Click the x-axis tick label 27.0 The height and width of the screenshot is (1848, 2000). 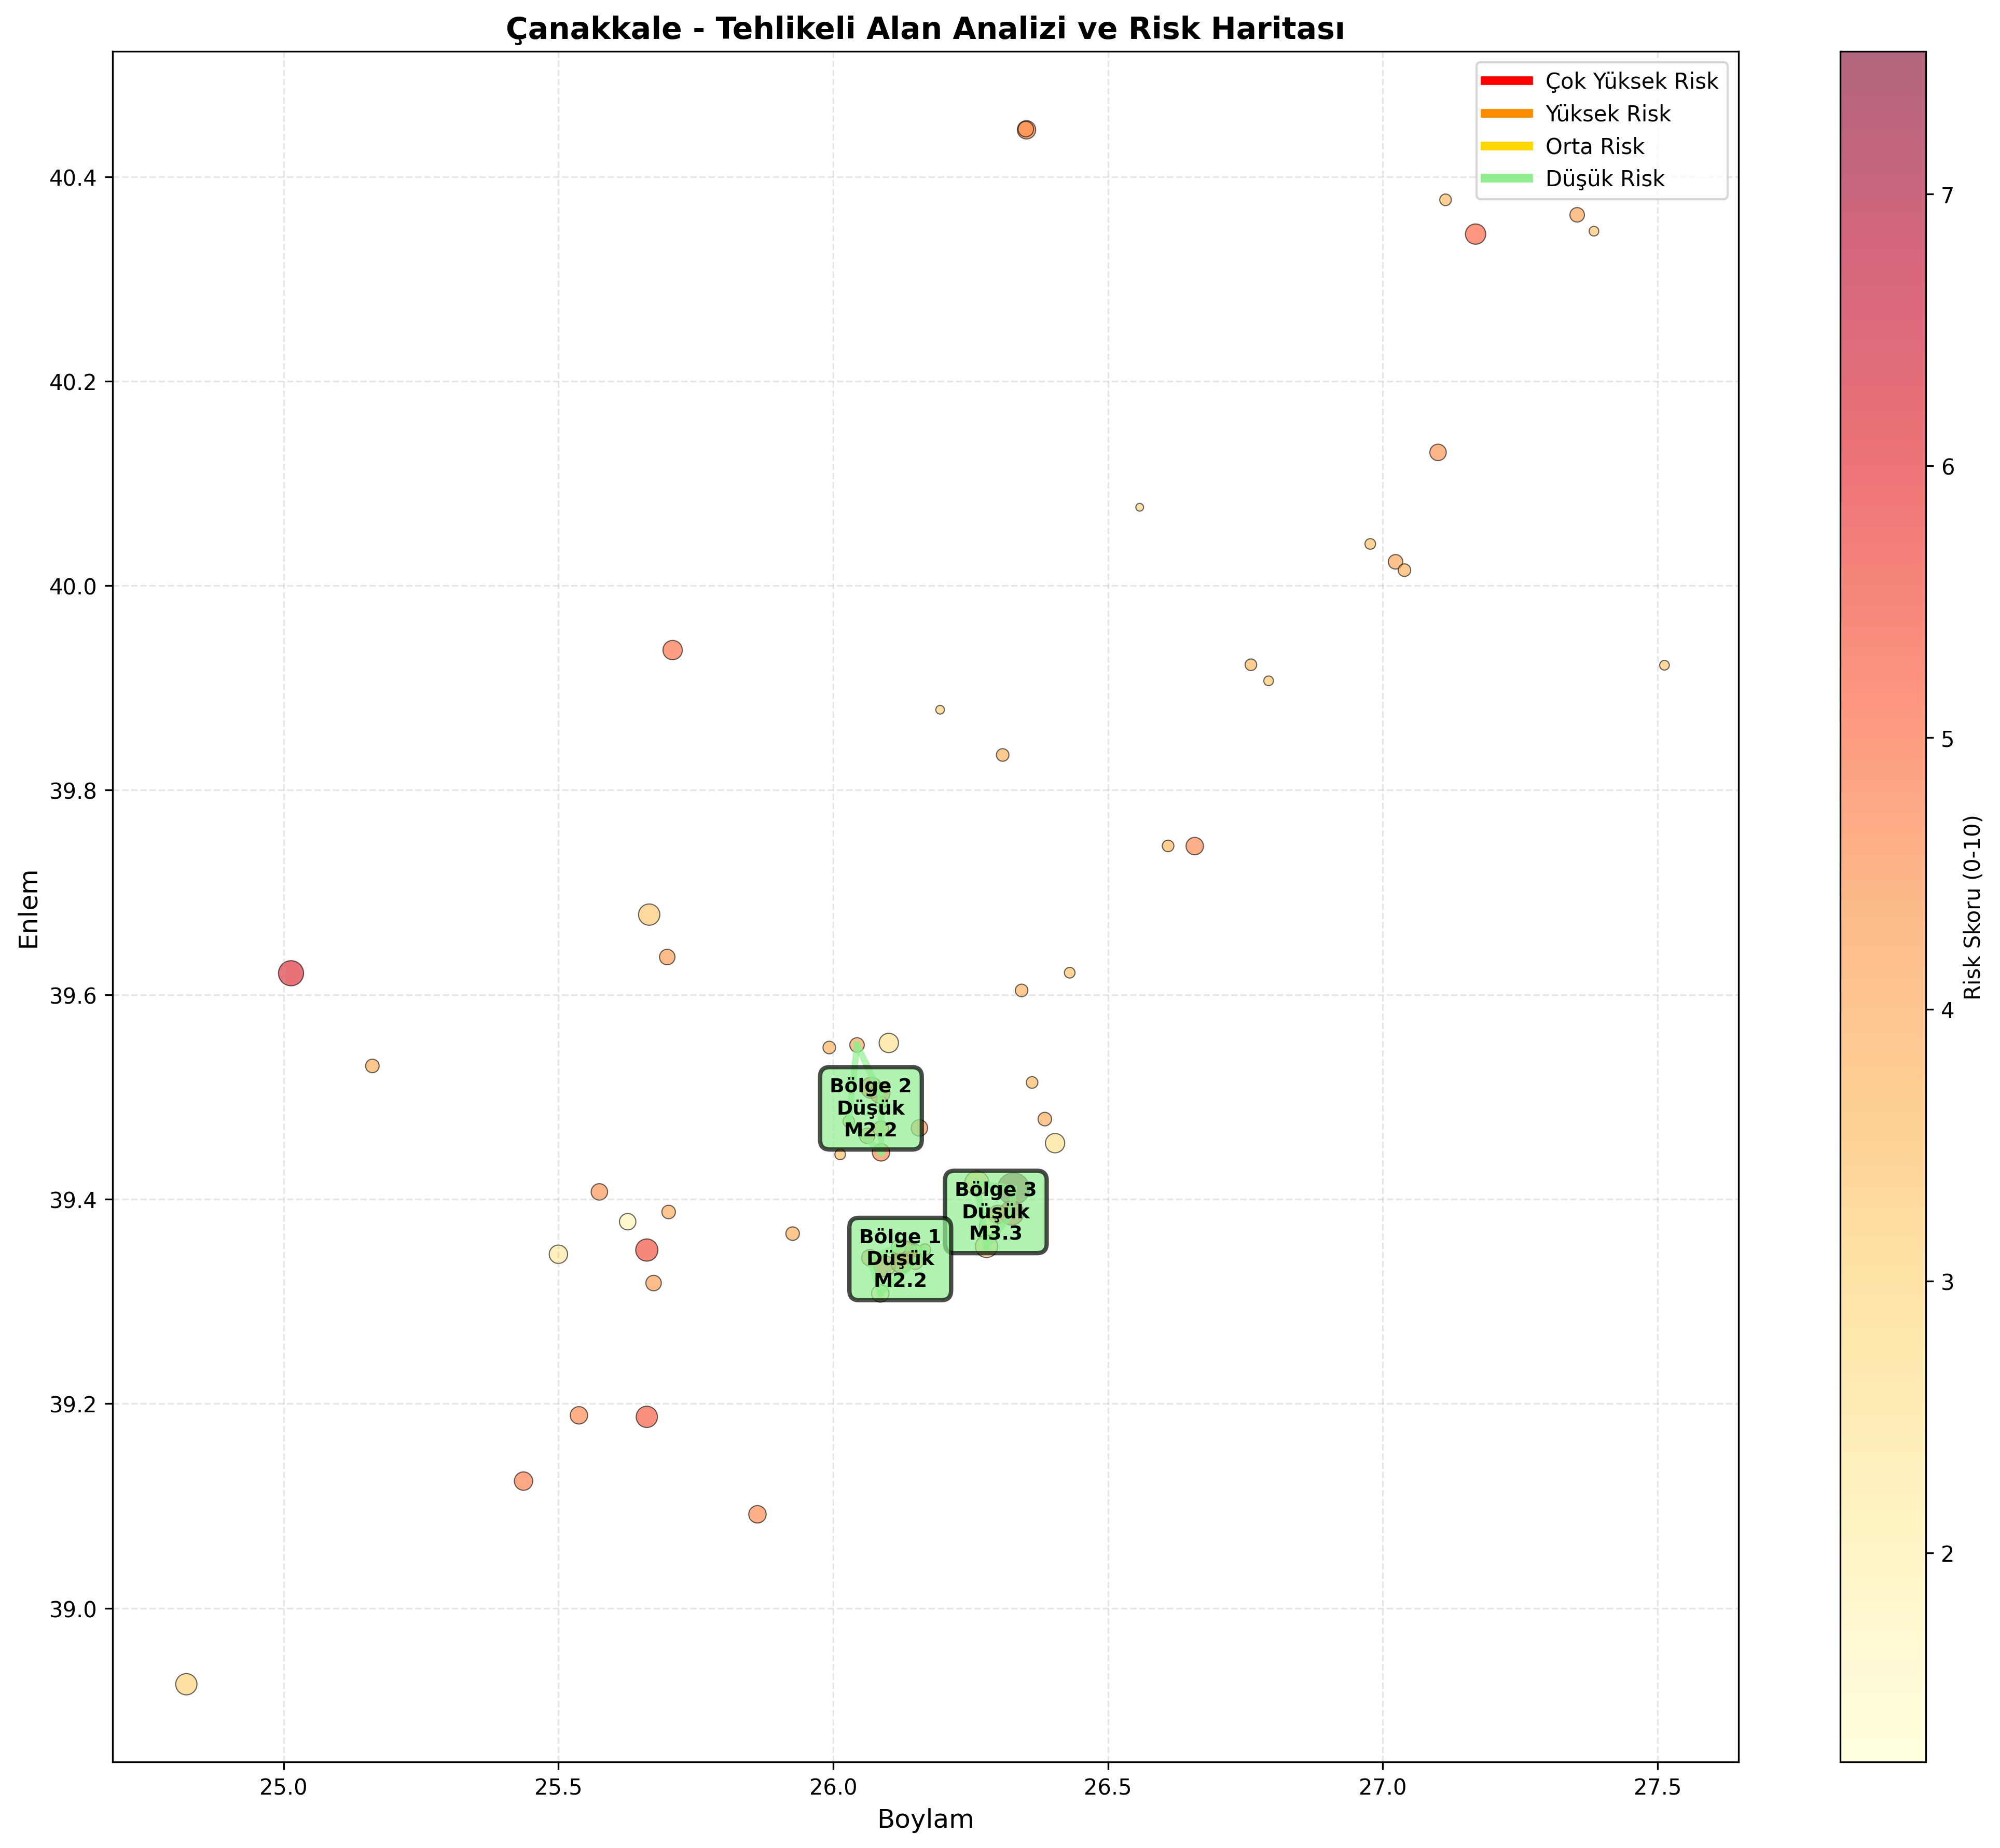tap(1383, 1785)
